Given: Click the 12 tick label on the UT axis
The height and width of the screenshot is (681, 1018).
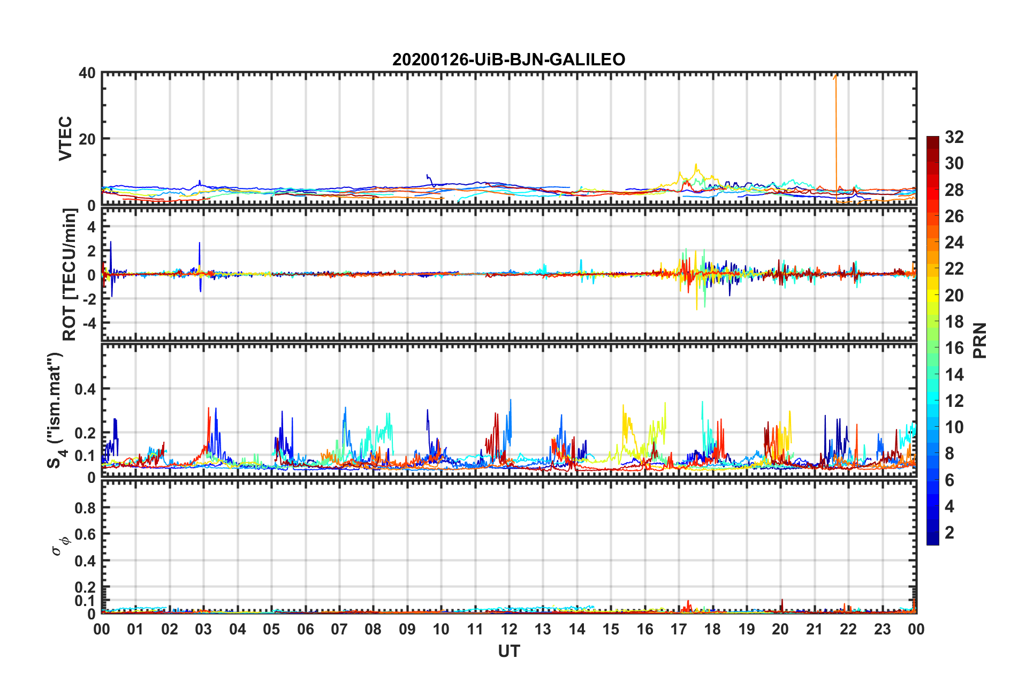Looking at the screenshot, I should click(509, 629).
